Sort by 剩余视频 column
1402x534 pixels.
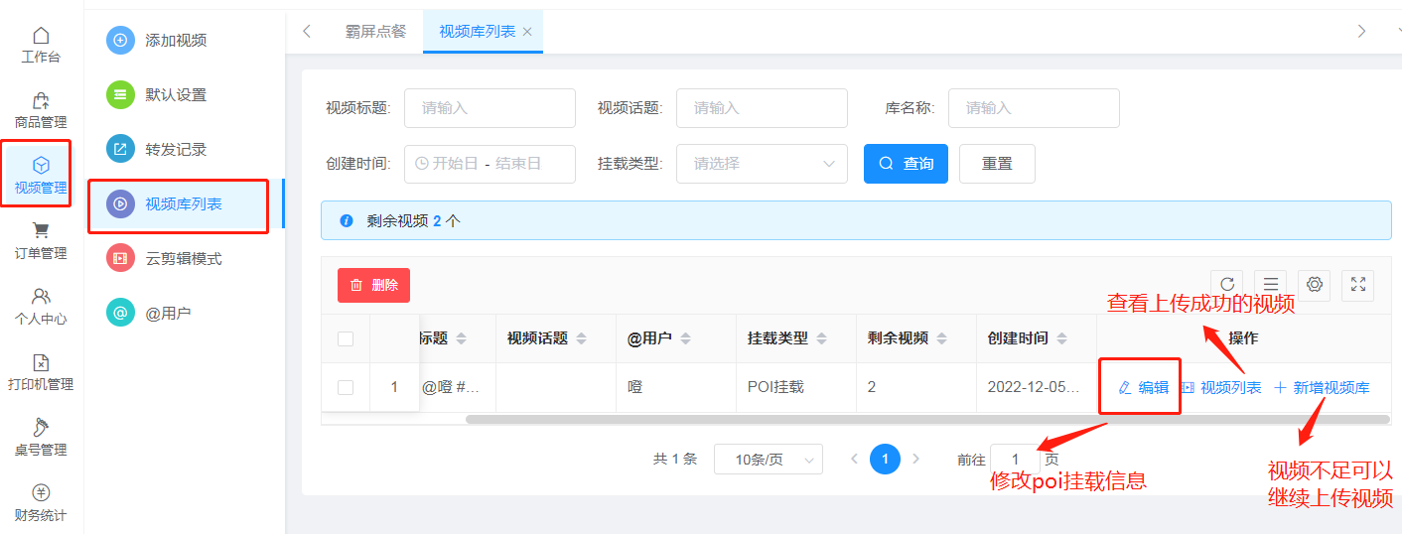click(x=941, y=338)
